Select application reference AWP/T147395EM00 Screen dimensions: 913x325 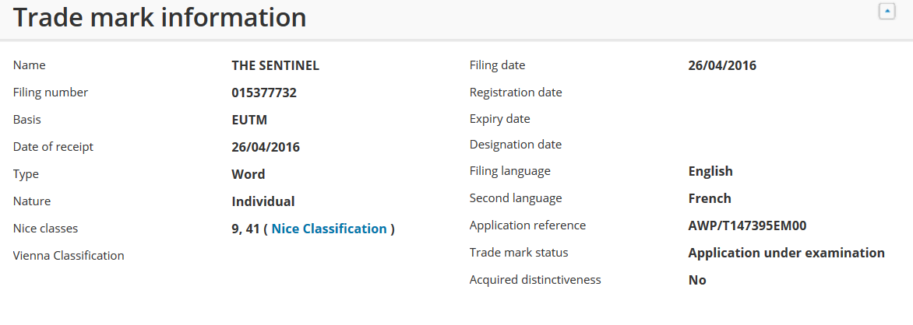coord(747,225)
